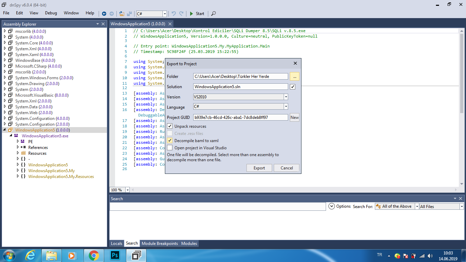Image resolution: width=466 pixels, height=262 pixels.
Task: Open the Debug menu
Action: (51, 13)
